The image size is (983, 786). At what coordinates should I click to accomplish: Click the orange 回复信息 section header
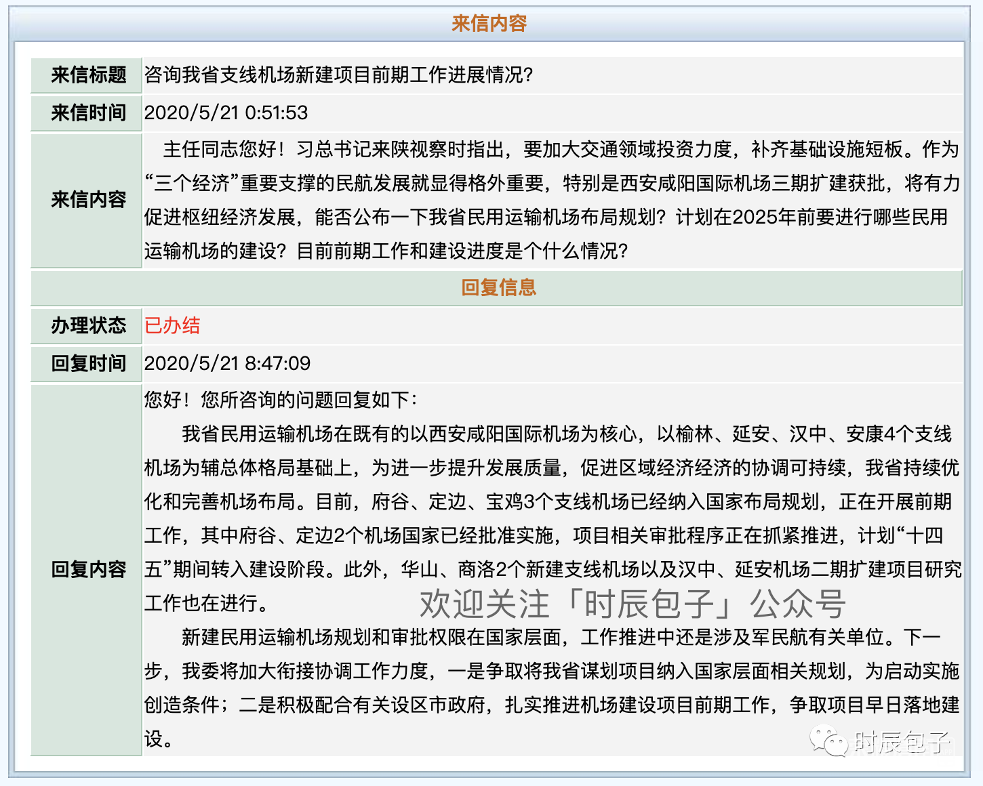[x=498, y=287]
